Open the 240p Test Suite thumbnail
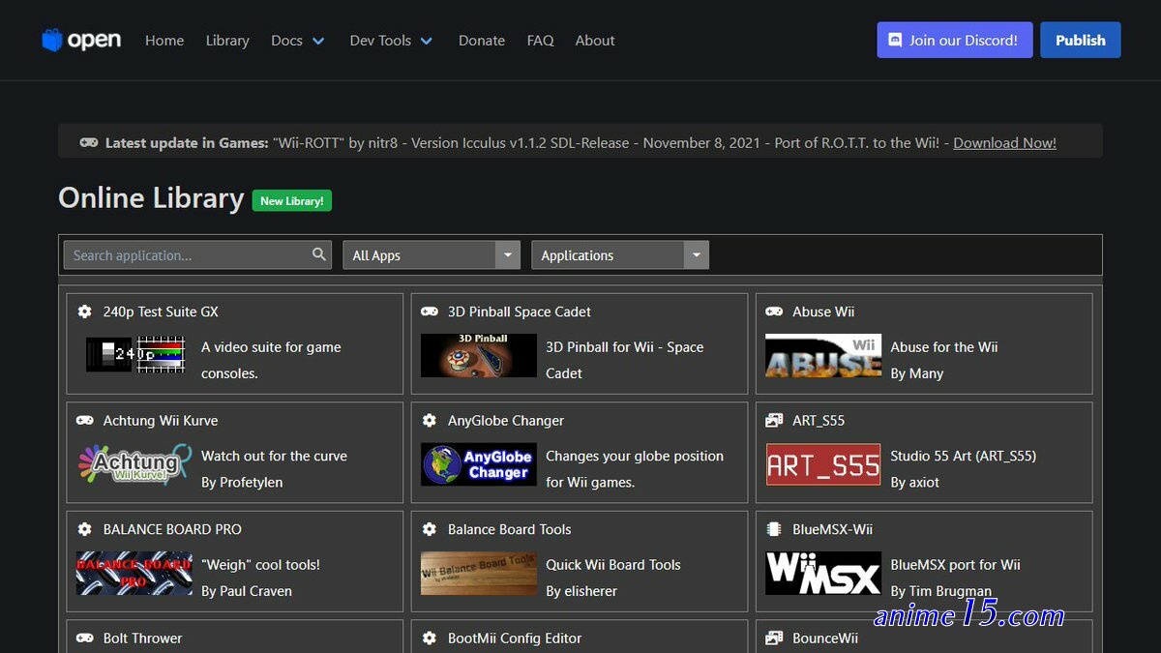1161x653 pixels. [134, 354]
